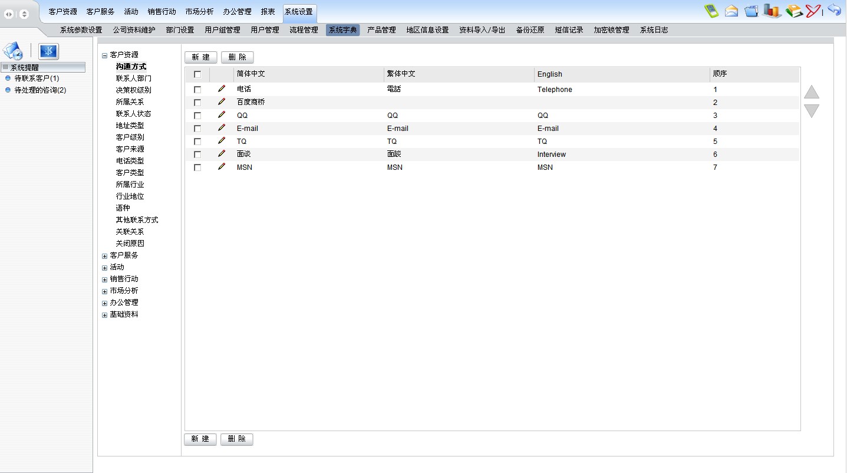The image size is (847, 473).
Task: Click the bottom 删除 button
Action: (x=236, y=439)
